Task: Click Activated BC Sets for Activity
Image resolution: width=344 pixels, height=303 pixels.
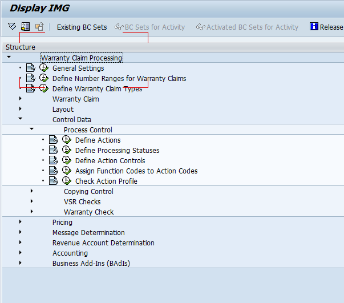Action: [x=247, y=27]
